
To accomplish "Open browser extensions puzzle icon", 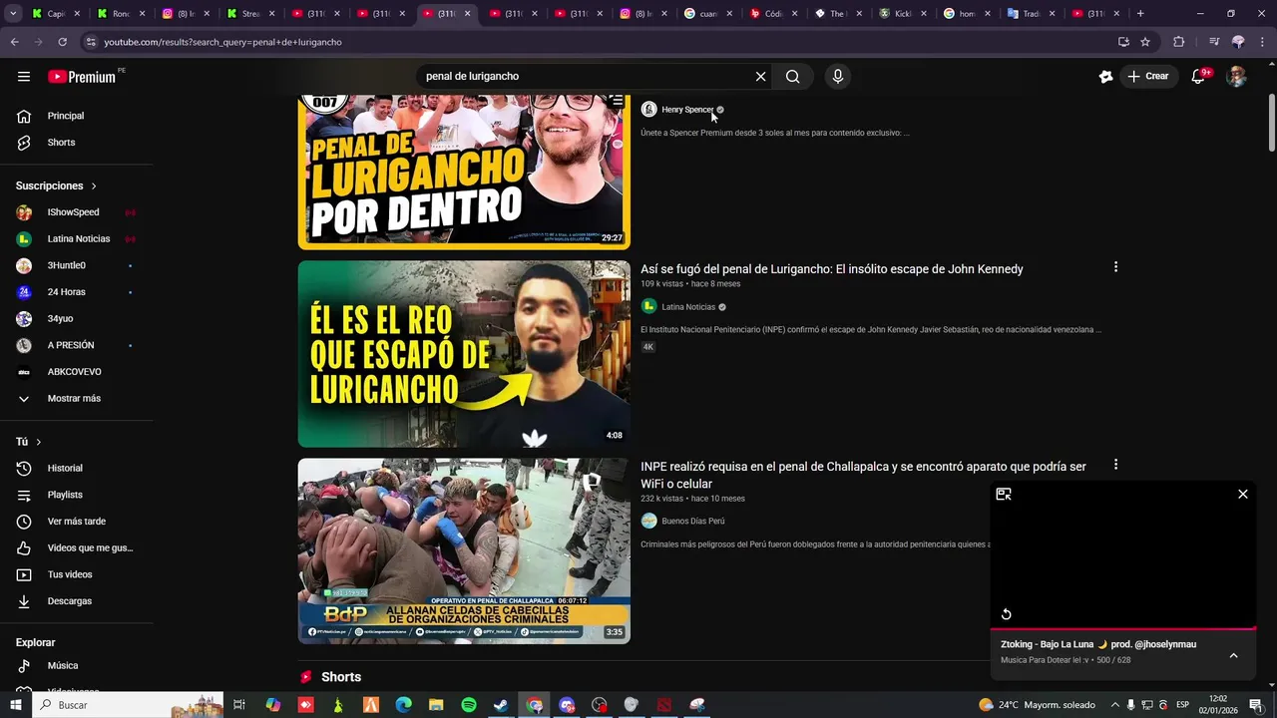I will click(1179, 42).
